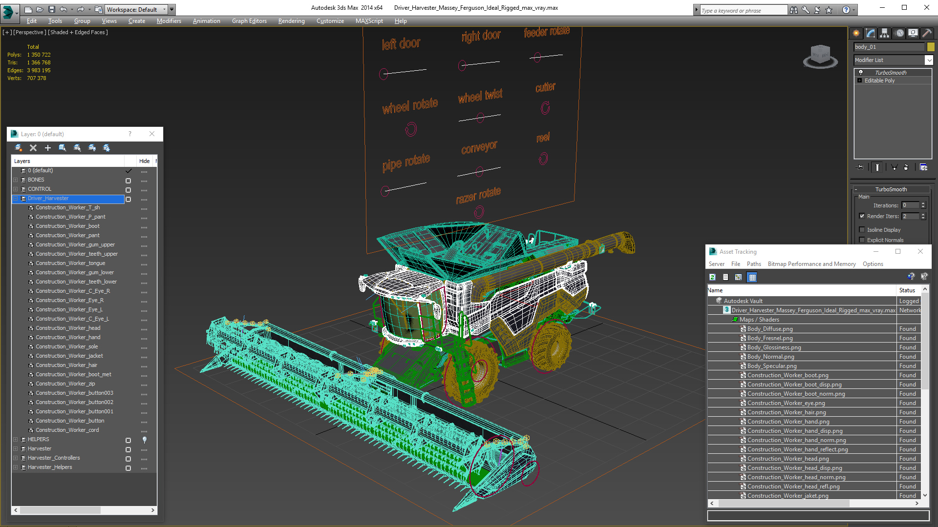The height and width of the screenshot is (527, 938).
Task: Open the Graph Editors menu
Action: [249, 21]
